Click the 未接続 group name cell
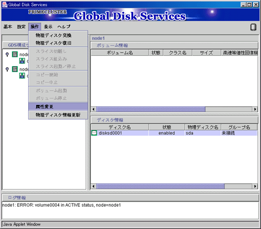This screenshot has height=229, width=261. 239,133
